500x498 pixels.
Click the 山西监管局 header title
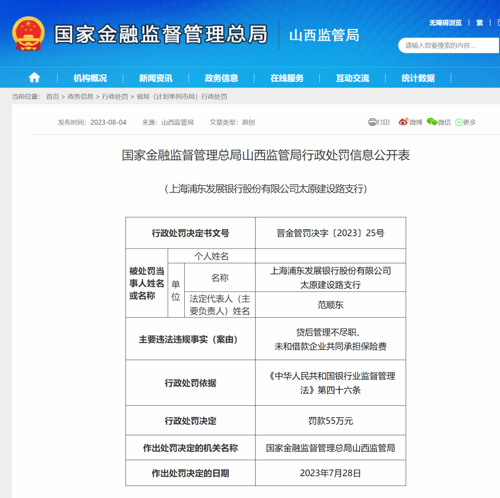[324, 35]
